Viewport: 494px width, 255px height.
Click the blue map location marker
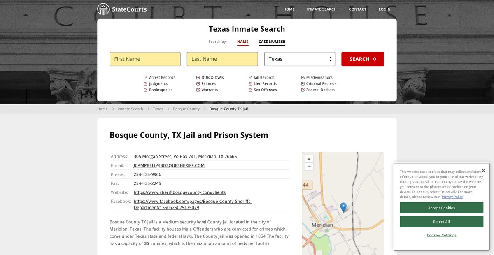pos(343,207)
